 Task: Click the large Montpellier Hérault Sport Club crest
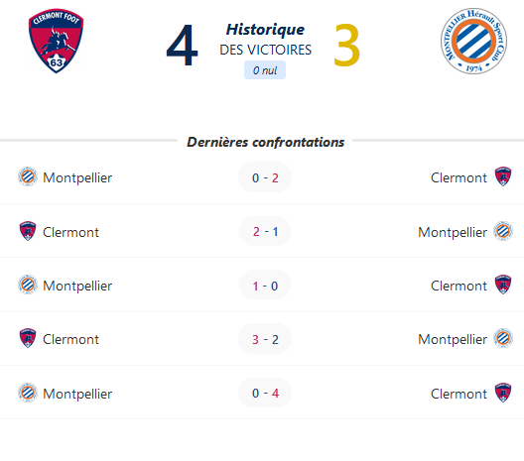tap(473, 41)
